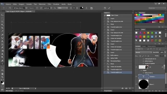
Task: Click the font size input field
Action: click(x=46, y=8)
